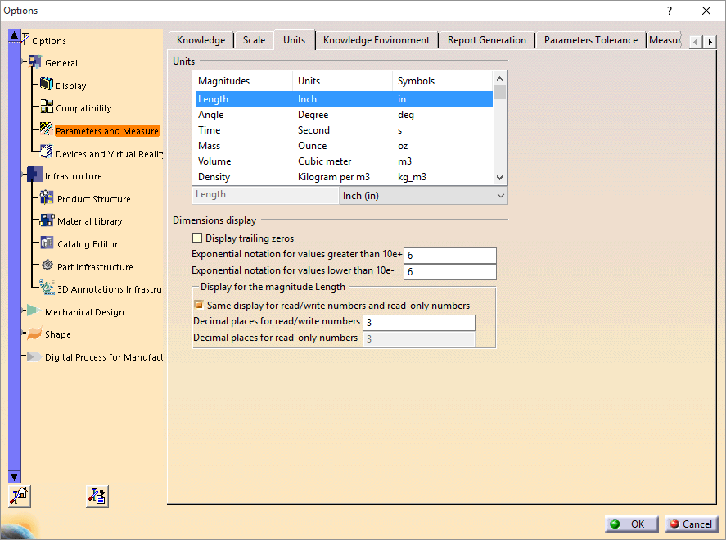Open Material Library settings icon
The image size is (726, 540).
[x=45, y=220]
